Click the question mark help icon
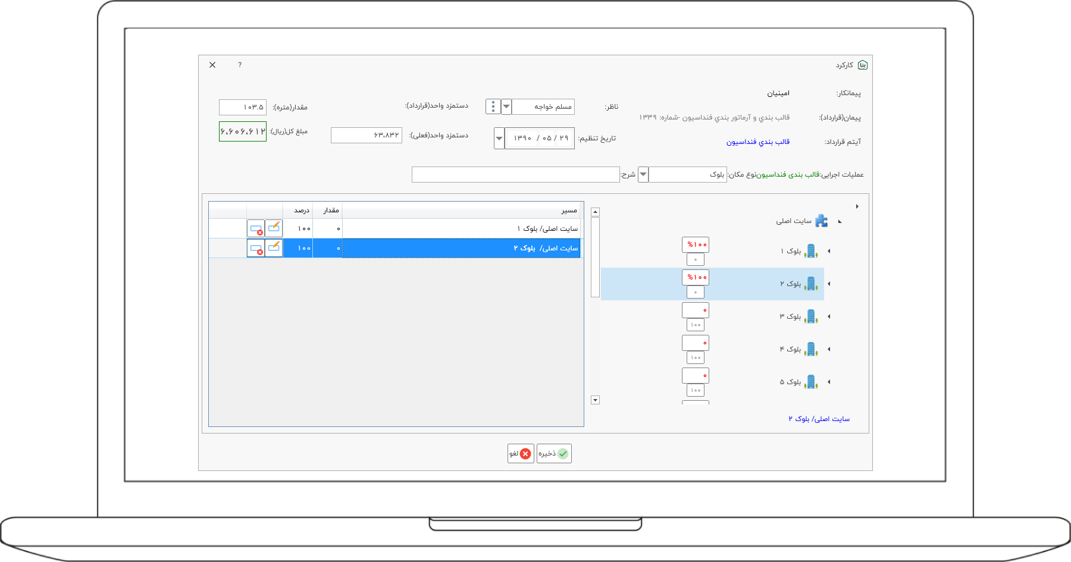This screenshot has width=1071, height=562. pyautogui.click(x=240, y=65)
